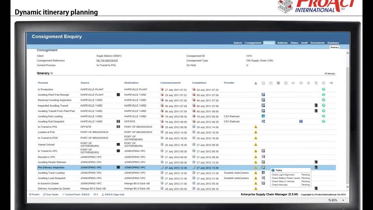Click the CSX Railroad provider in Awaiting Rail Loading row
This screenshot has height=210, width=373.
(232, 116)
